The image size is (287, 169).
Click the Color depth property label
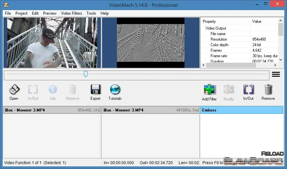(x=219, y=45)
